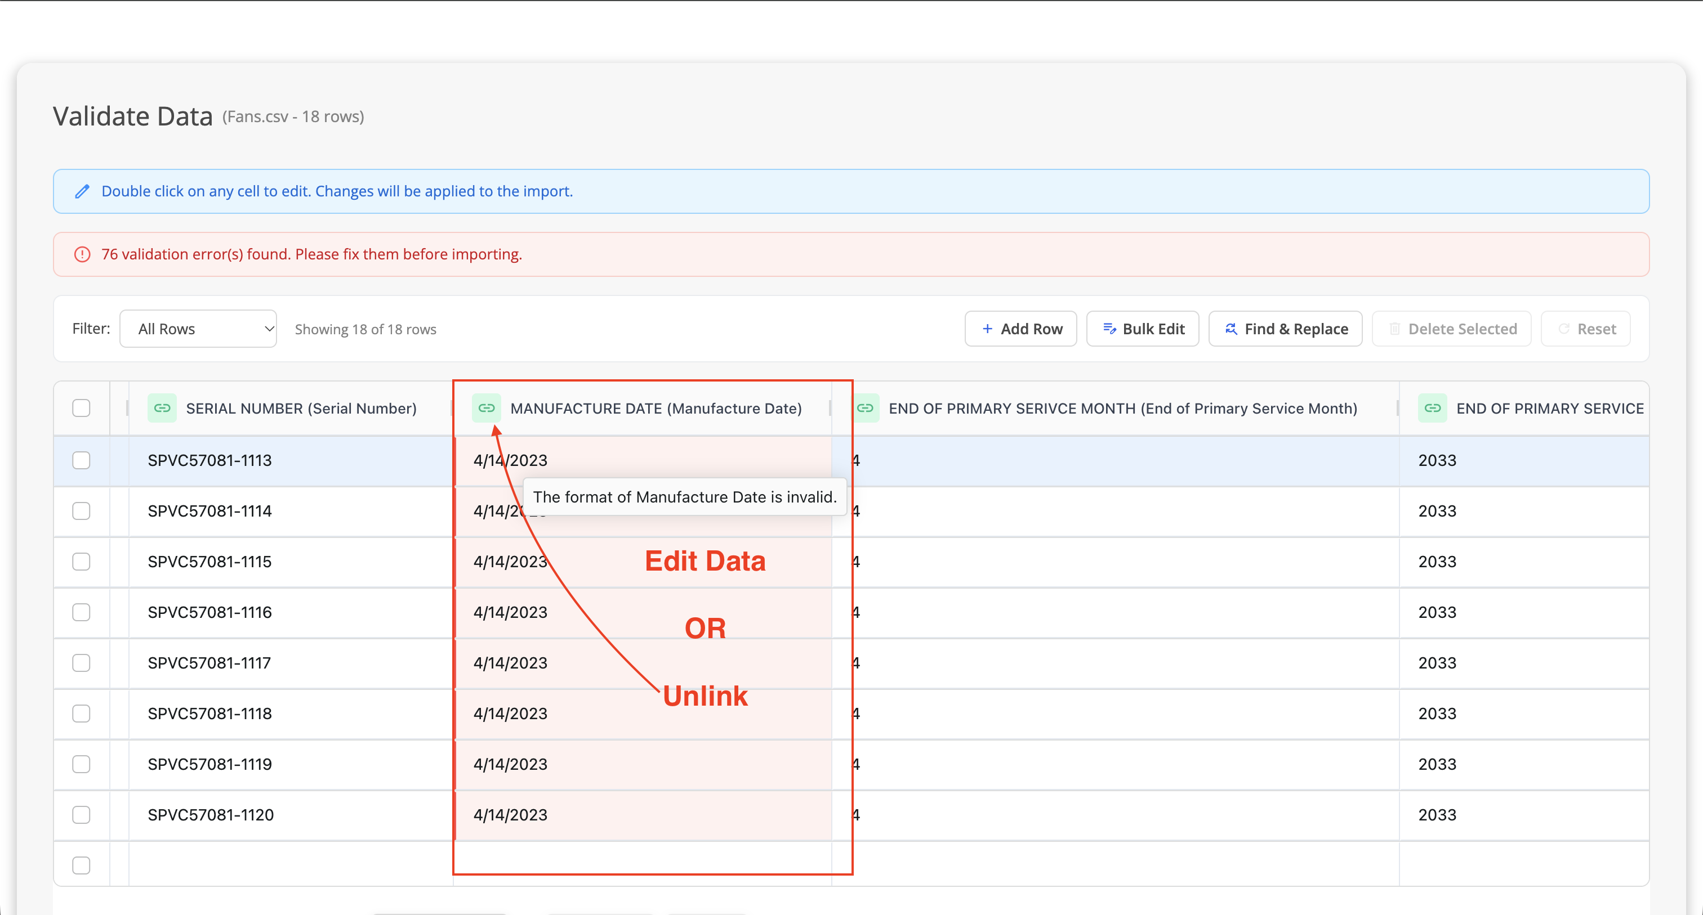
Task: Click END OF PRIMARY SERIVCE MONTH header text
Action: [x=1122, y=409]
